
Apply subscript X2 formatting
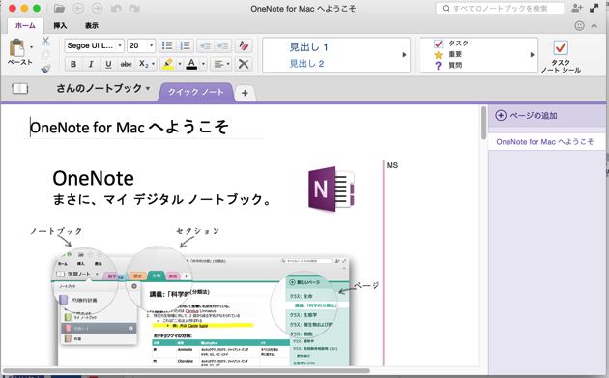(x=144, y=64)
